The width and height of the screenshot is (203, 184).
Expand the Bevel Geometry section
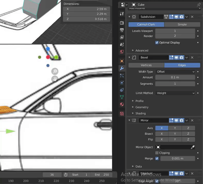tap(133, 107)
